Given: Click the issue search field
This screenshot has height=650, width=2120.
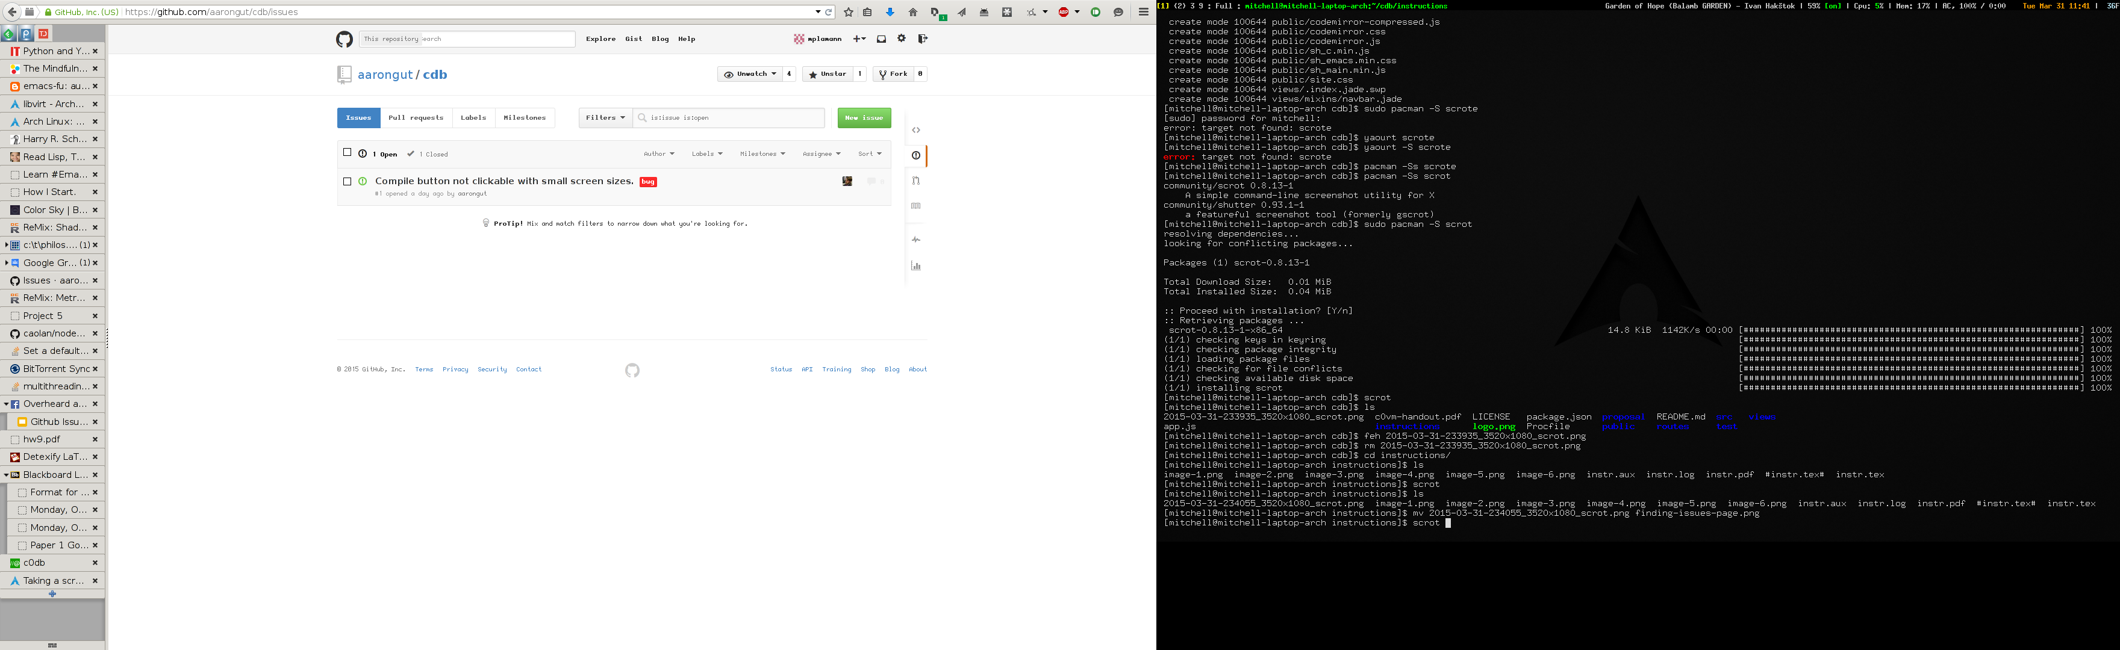Looking at the screenshot, I should pos(732,117).
